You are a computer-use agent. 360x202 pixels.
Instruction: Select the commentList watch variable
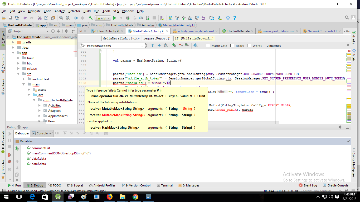pyautogui.click(x=41, y=148)
